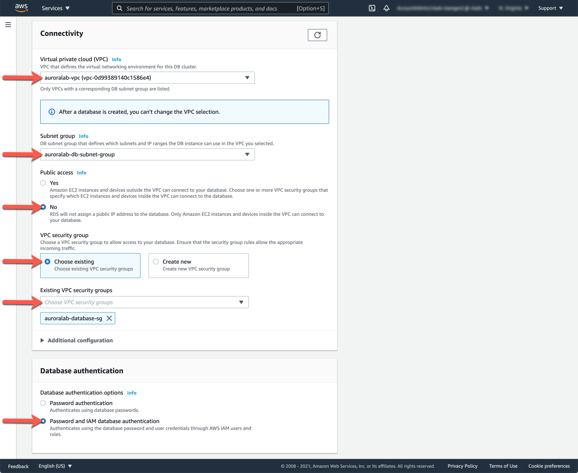Open the hamburger side navigation menu
This screenshot has height=473, width=578.
(x=8, y=25)
